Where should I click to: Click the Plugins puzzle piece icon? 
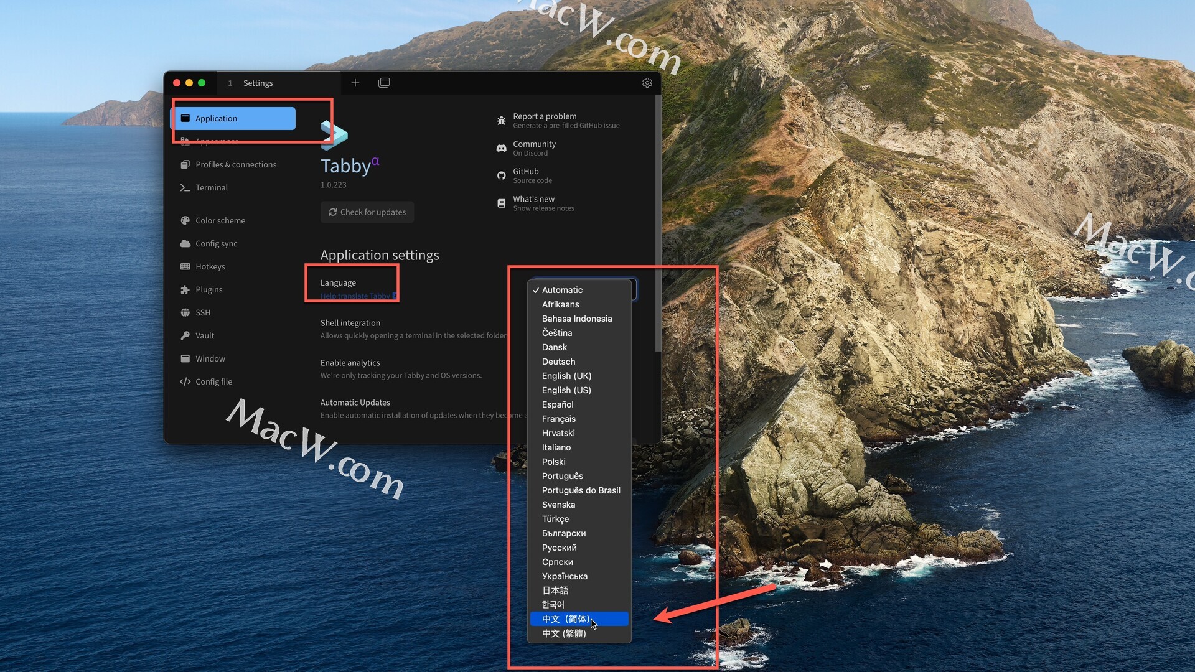pos(185,289)
